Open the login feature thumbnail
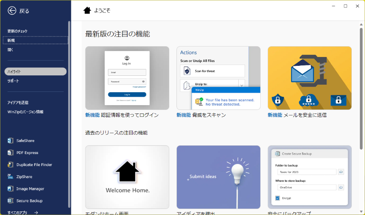The width and height of the screenshot is (365, 215). [127, 78]
